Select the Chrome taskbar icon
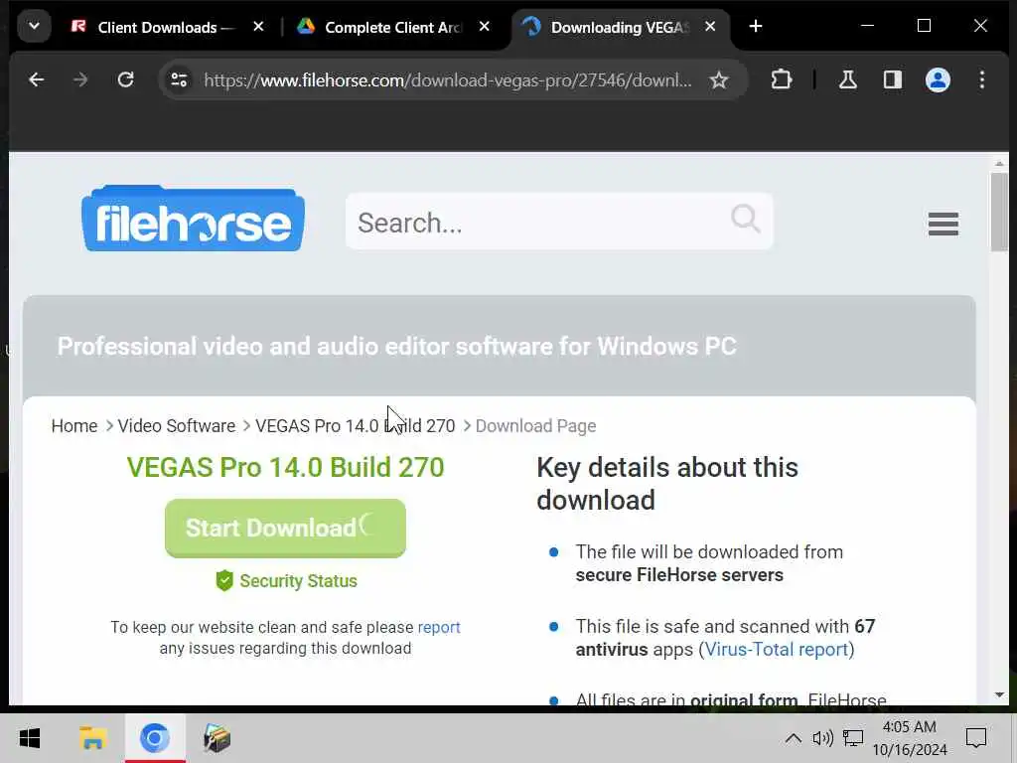Screen dimensions: 1017x763 click(154, 738)
